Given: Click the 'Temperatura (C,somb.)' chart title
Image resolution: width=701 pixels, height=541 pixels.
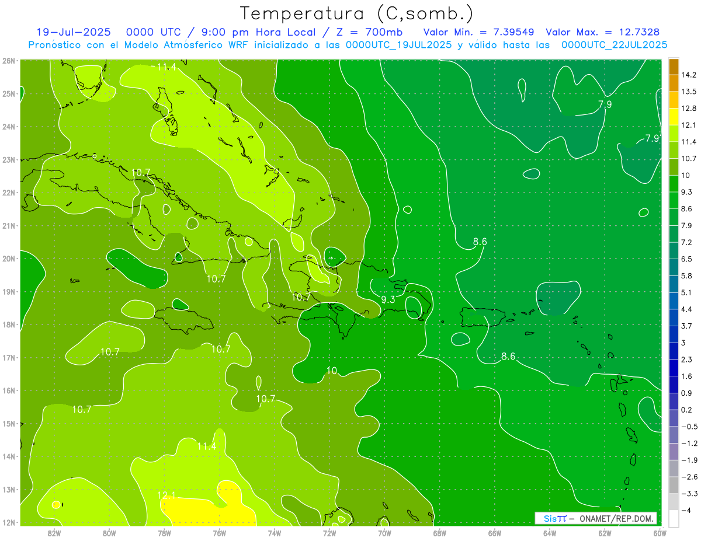Looking at the screenshot, I should pyautogui.click(x=356, y=13).
